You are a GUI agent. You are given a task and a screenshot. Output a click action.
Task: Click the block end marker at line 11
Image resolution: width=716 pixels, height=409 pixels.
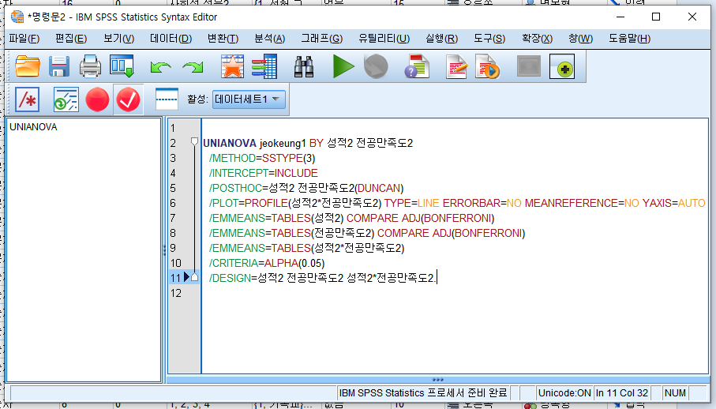(x=194, y=276)
